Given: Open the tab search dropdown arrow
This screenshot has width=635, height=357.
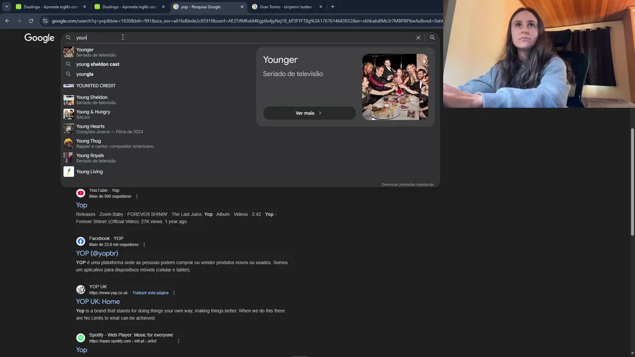Looking at the screenshot, I should (6, 7).
